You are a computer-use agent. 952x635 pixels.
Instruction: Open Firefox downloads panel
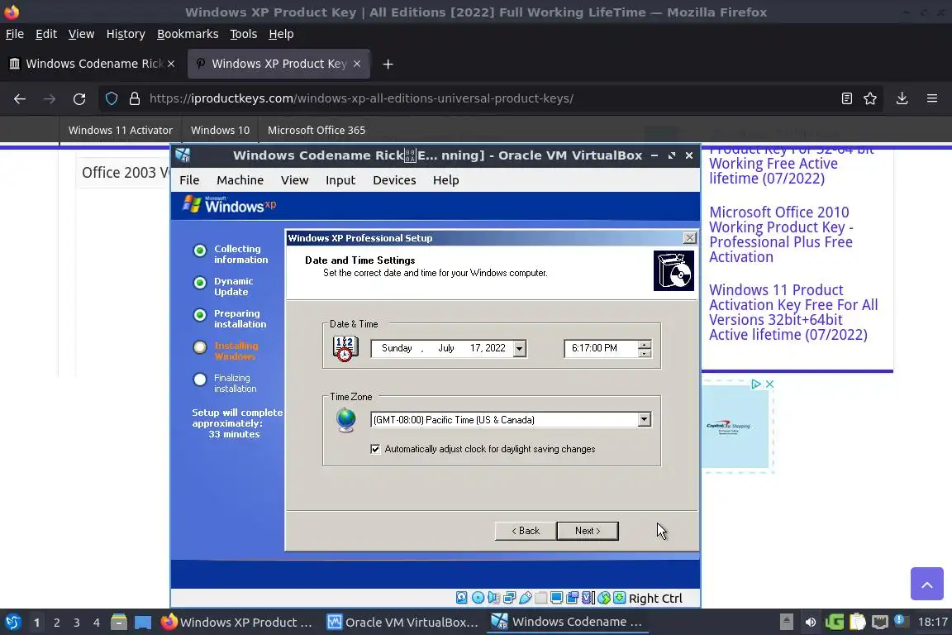tap(902, 98)
